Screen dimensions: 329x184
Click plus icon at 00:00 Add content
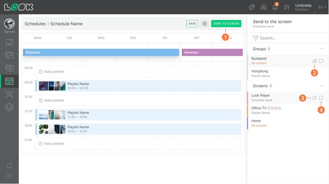click(x=41, y=71)
